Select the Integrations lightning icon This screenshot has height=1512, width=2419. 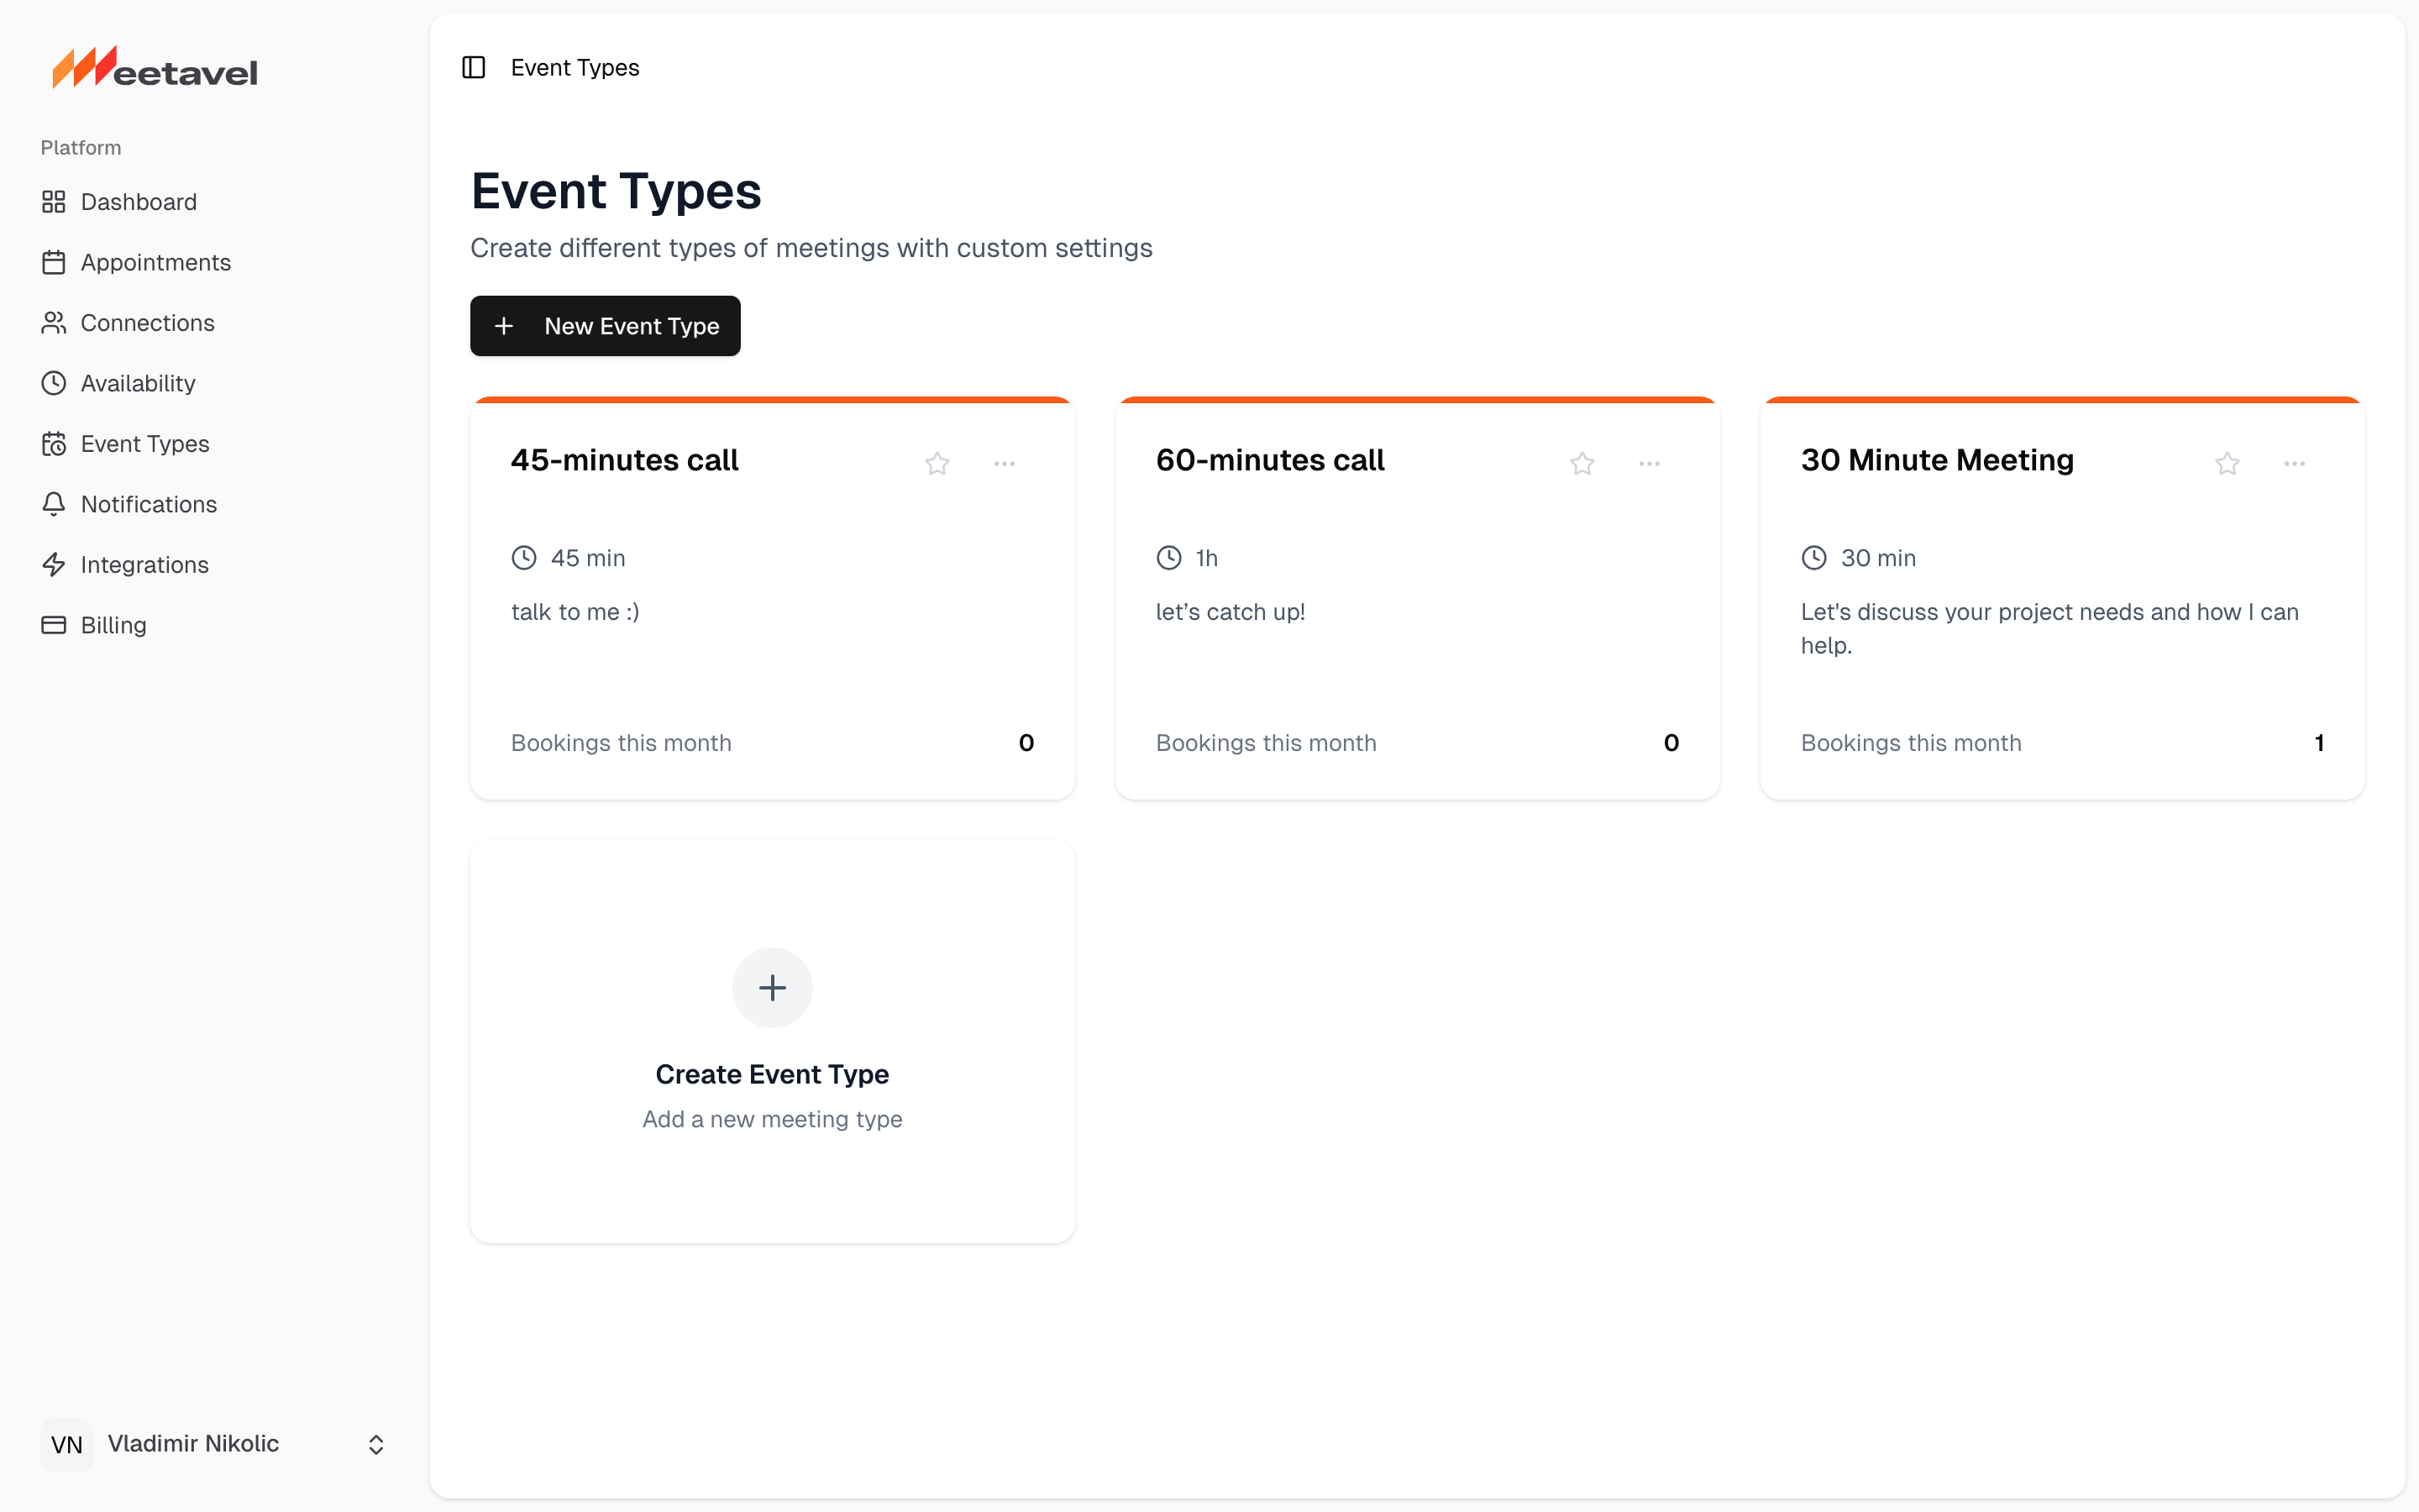pos(55,564)
